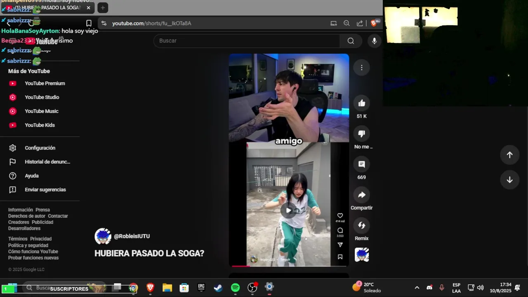The width and height of the screenshot is (528, 297).
Task: Like the short with 51 K likes
Action: 362,103
